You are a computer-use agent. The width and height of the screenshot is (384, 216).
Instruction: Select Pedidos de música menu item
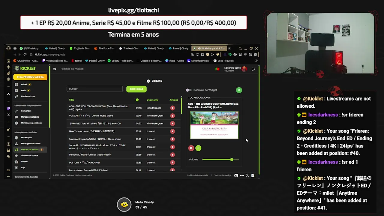30,150
